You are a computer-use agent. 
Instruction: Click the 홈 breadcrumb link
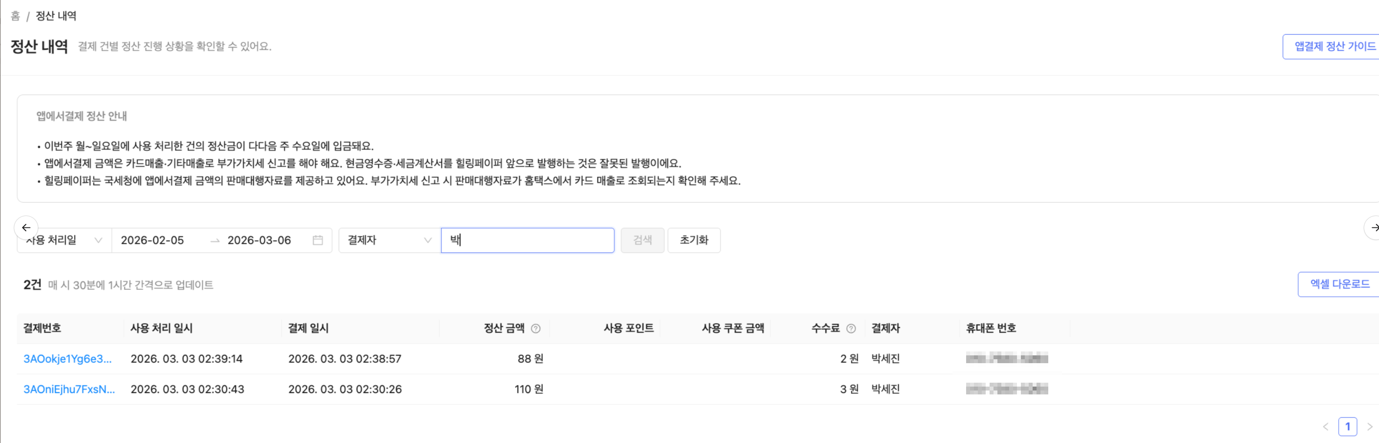16,16
